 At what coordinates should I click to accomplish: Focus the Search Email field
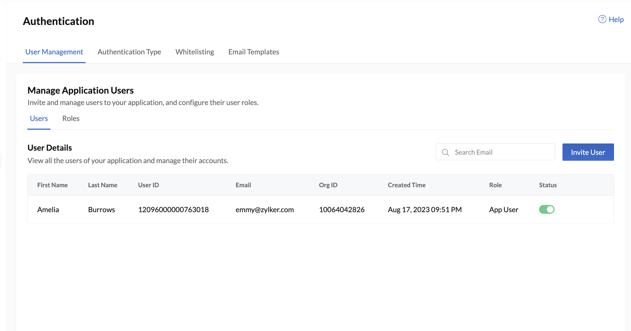tap(495, 152)
